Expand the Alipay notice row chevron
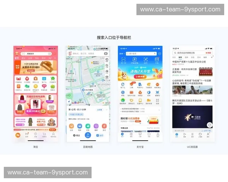 pyautogui.click(x=160, y=109)
